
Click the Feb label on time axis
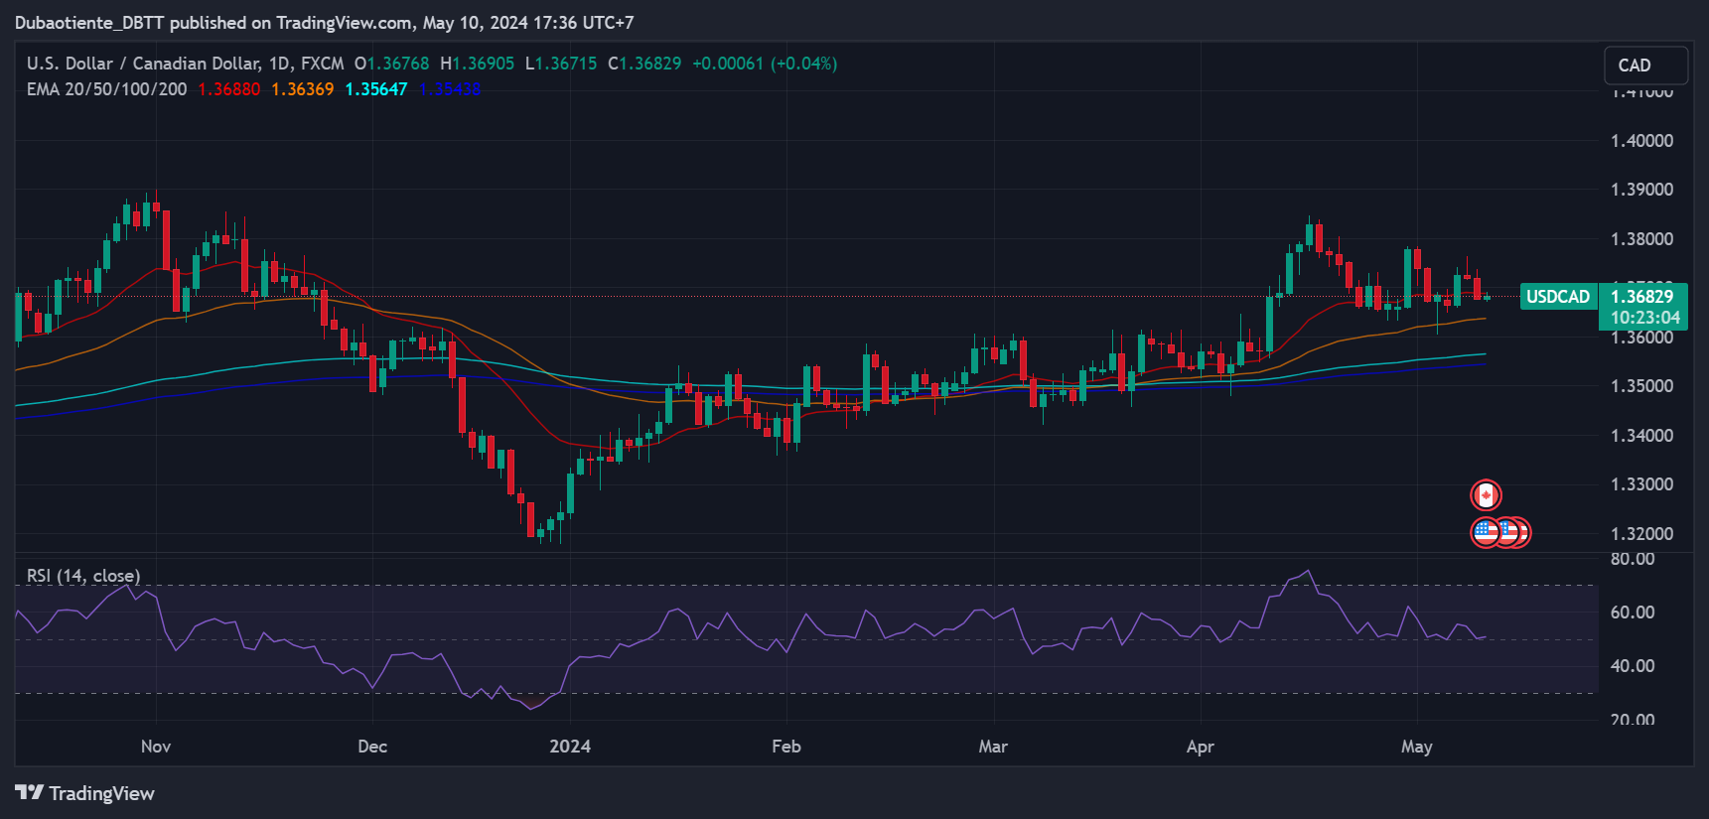coord(786,747)
